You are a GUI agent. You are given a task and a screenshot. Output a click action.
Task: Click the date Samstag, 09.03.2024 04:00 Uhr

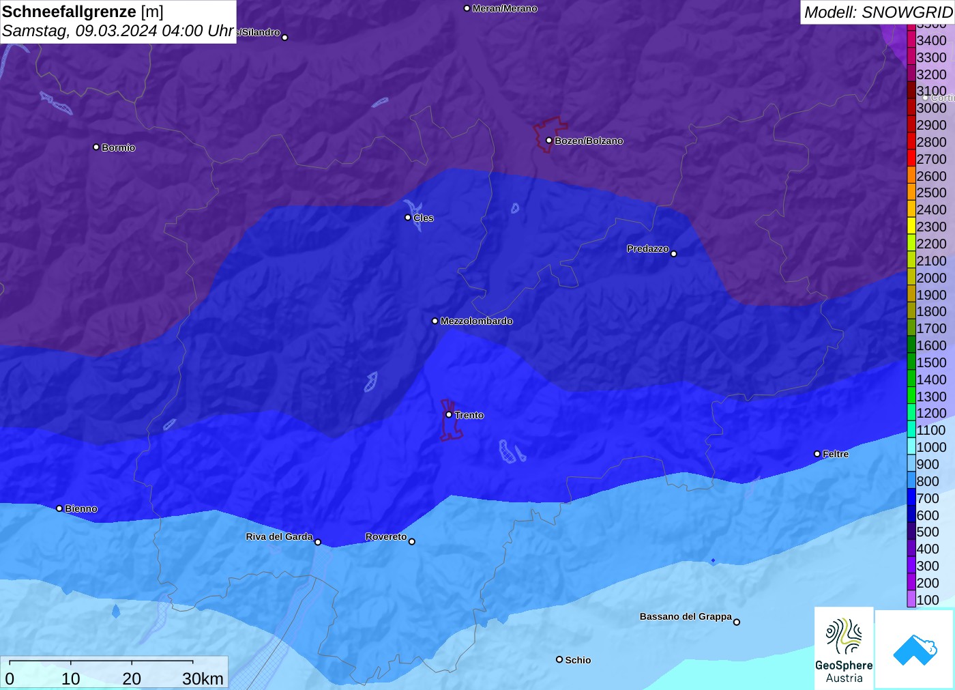(x=118, y=31)
